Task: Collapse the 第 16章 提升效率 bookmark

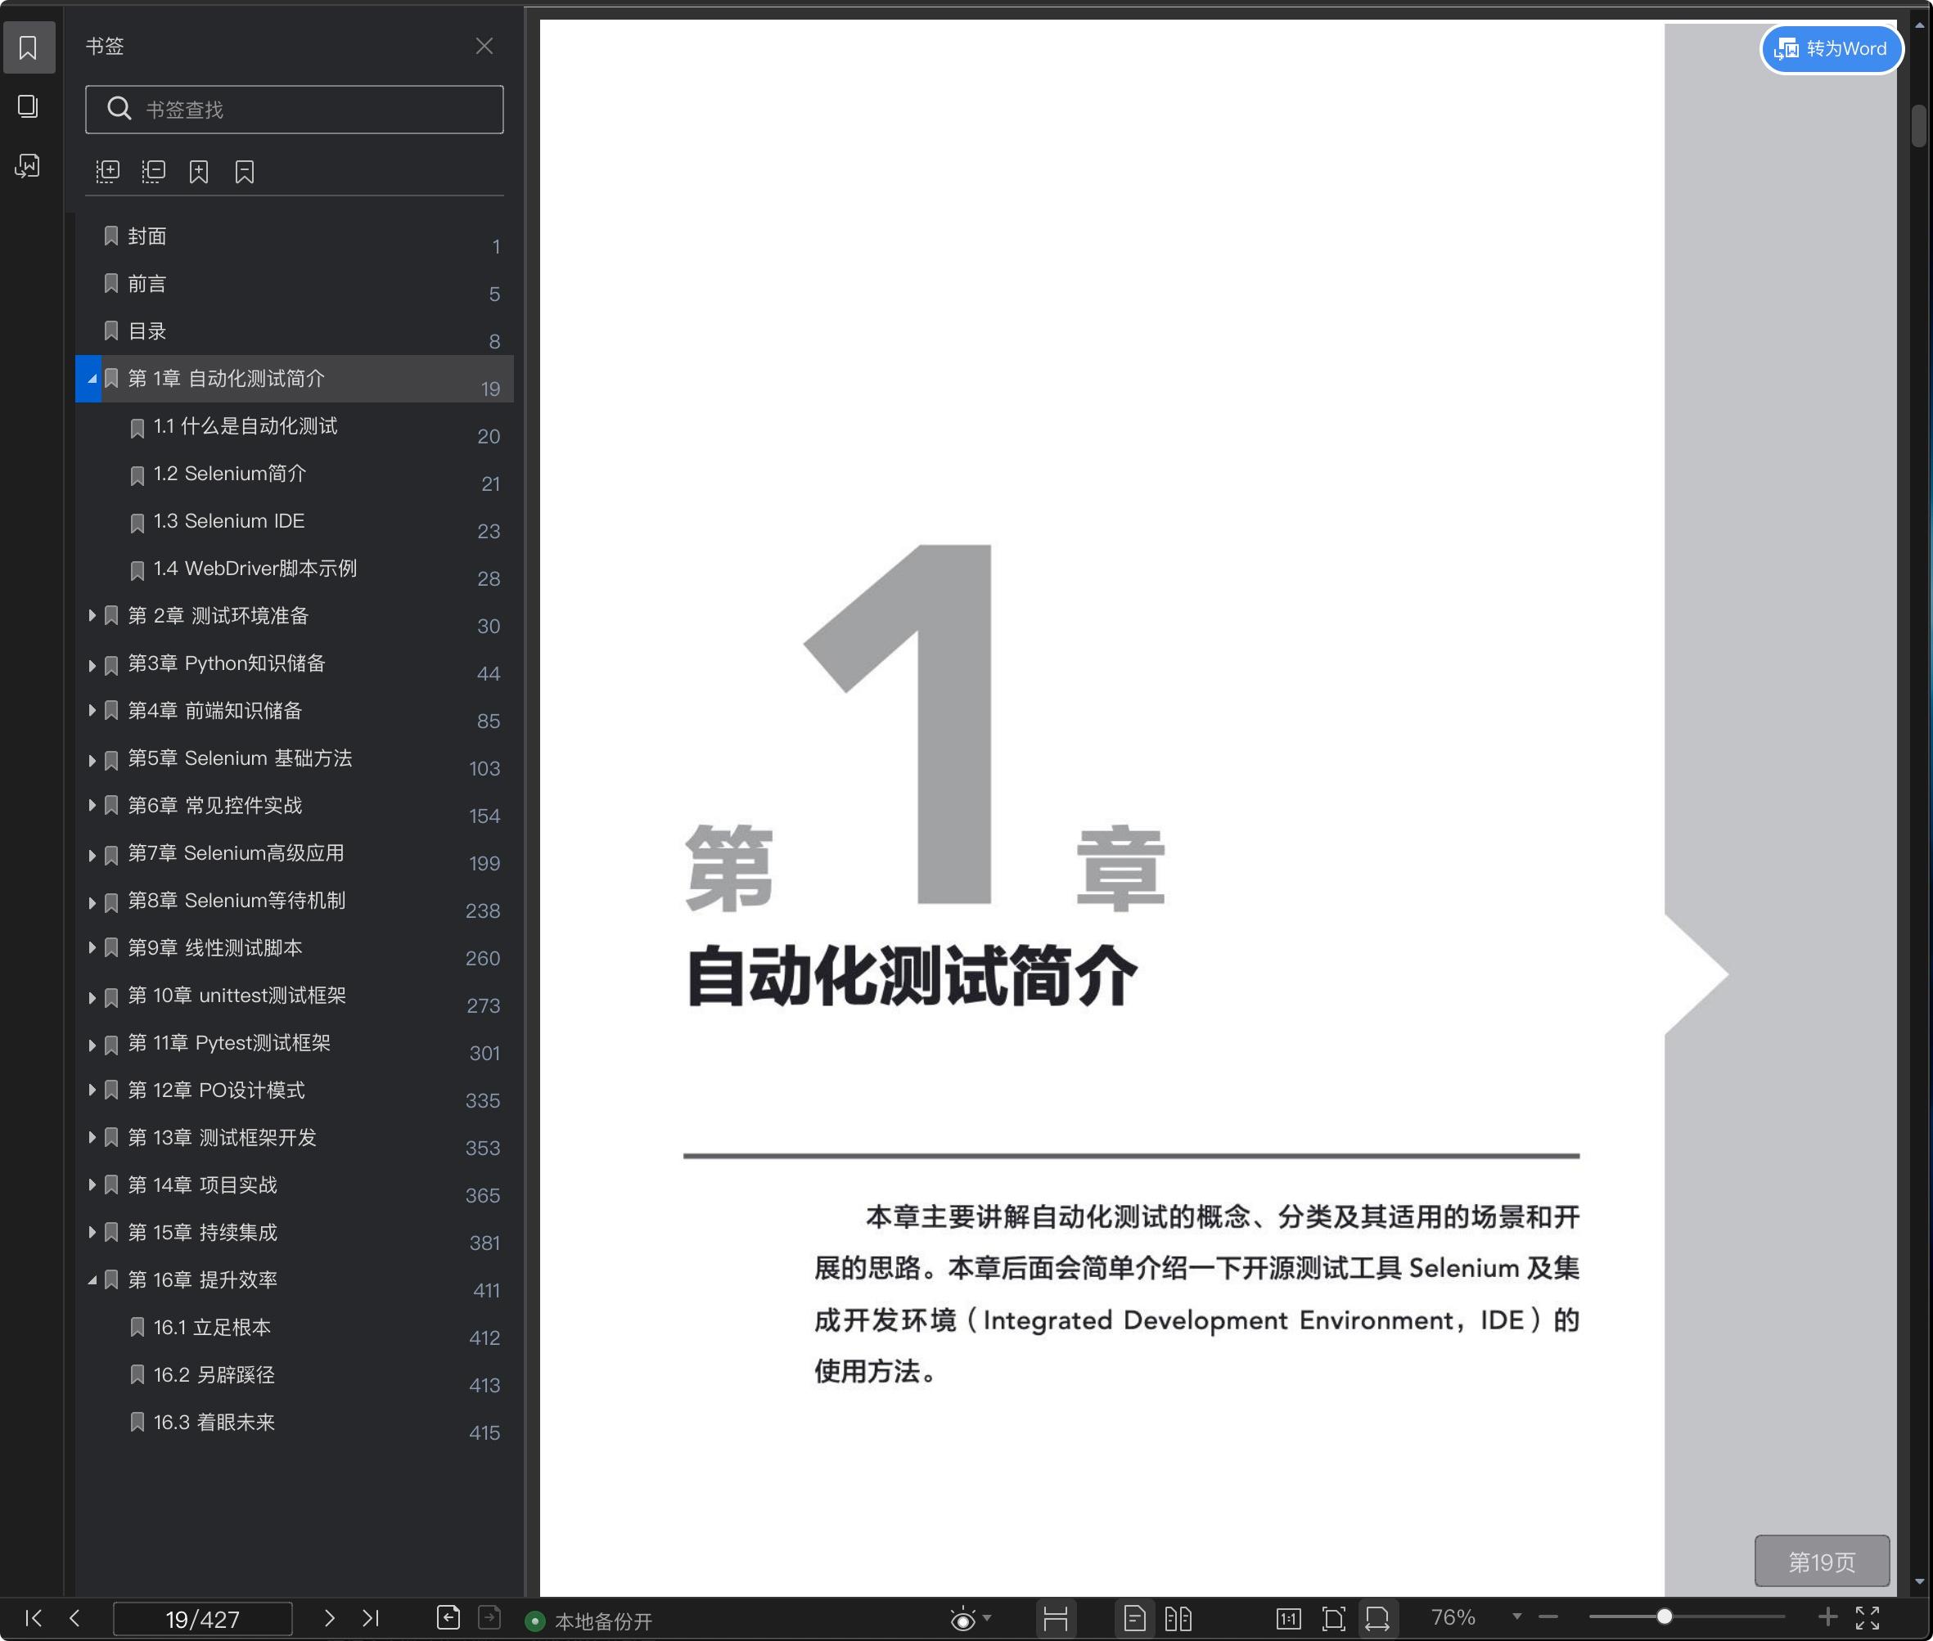Action: point(91,1280)
